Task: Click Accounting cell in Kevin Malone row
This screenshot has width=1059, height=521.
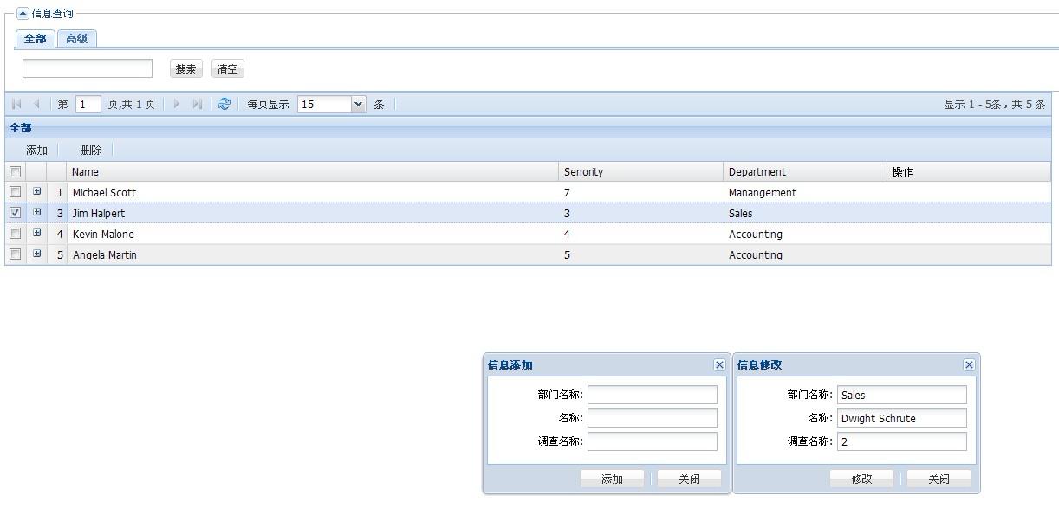Action: click(x=806, y=234)
